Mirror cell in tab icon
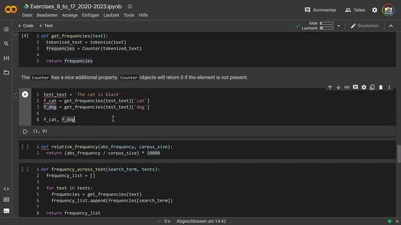This screenshot has height=225, width=401. [372, 87]
